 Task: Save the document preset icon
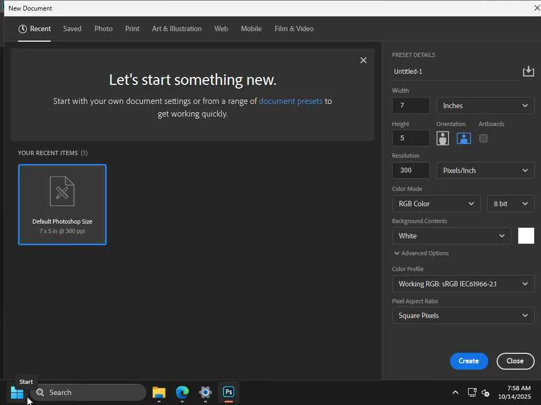528,71
